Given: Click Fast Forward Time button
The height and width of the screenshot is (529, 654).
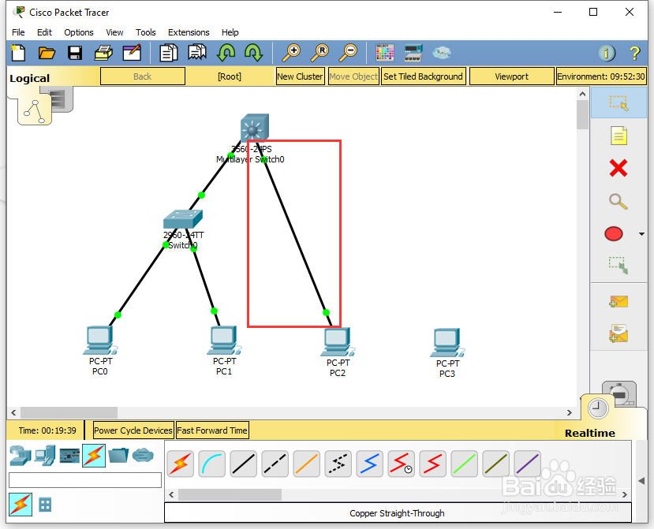Looking at the screenshot, I should click(212, 430).
